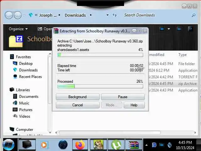This screenshot has width=201, height=151.
Task: Open the Organize menu
Action: coord(18,29)
